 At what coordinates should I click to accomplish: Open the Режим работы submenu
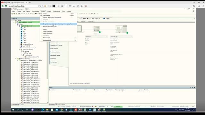click(x=58, y=41)
